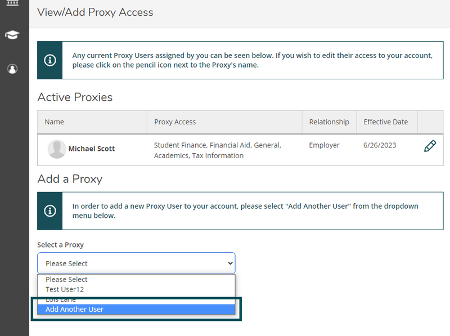Click the Relationship column header
This screenshot has width=450, height=336.
tap(329, 122)
